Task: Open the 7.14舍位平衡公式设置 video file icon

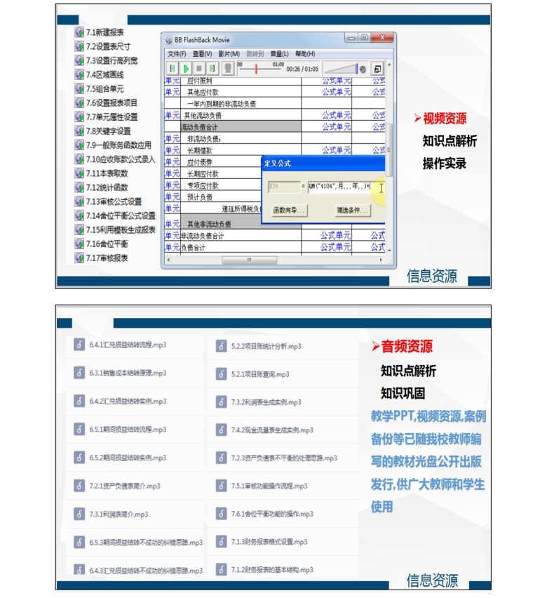Action: [79, 215]
